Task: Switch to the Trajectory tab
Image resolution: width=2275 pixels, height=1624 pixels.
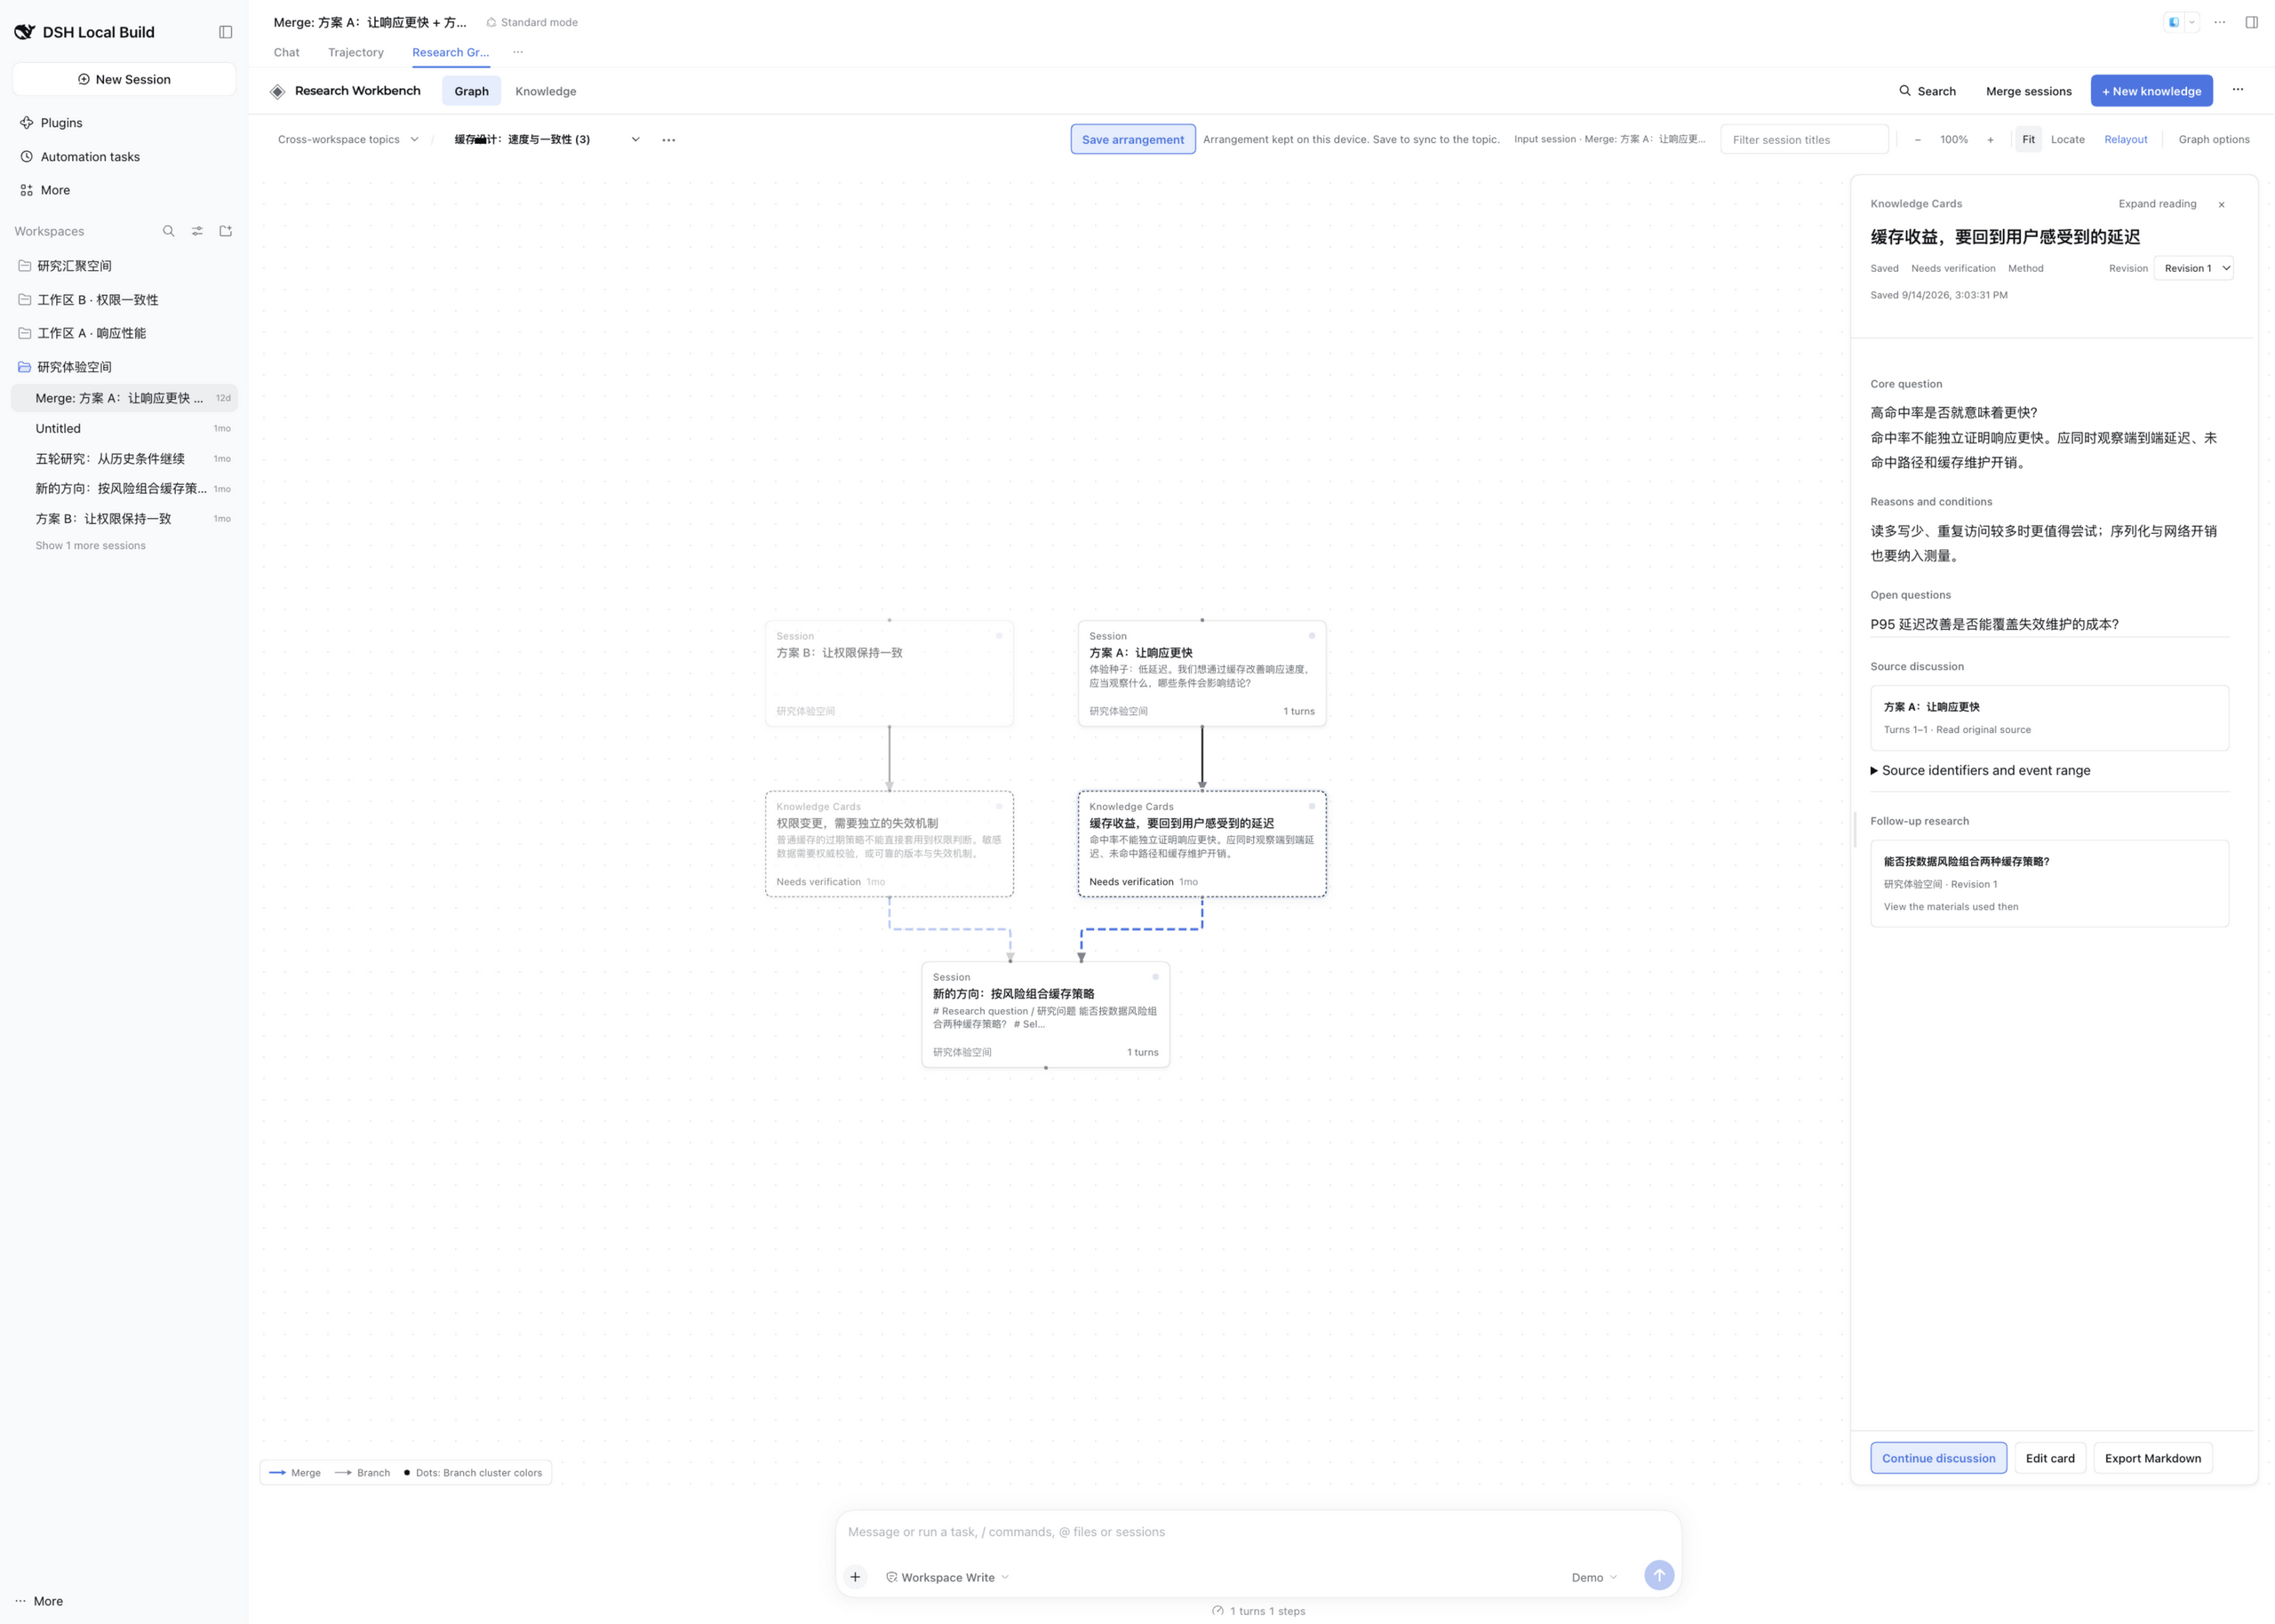Action: (356, 52)
